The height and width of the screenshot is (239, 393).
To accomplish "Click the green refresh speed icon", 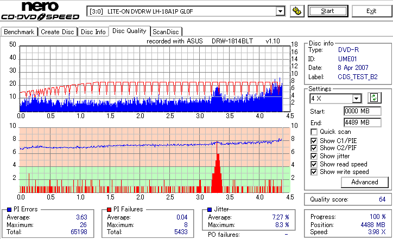I will click(374, 98).
